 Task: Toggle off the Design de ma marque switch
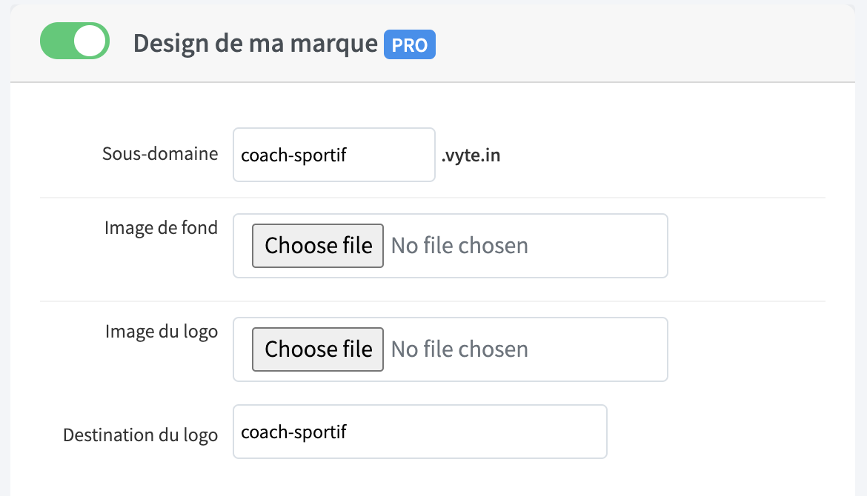click(75, 41)
